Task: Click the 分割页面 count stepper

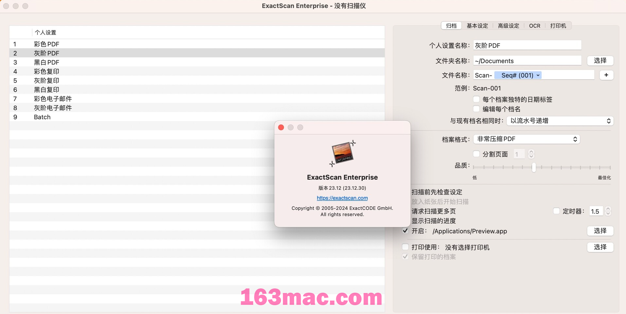Action: click(x=531, y=154)
